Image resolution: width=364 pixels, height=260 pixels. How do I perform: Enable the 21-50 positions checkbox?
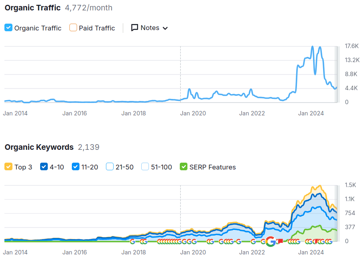(110, 167)
